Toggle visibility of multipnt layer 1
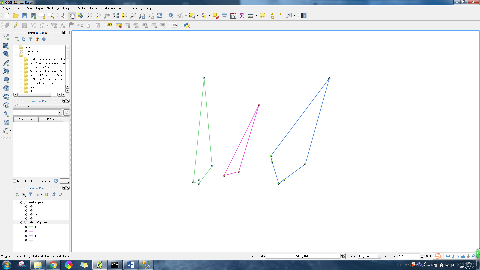 click(x=26, y=206)
